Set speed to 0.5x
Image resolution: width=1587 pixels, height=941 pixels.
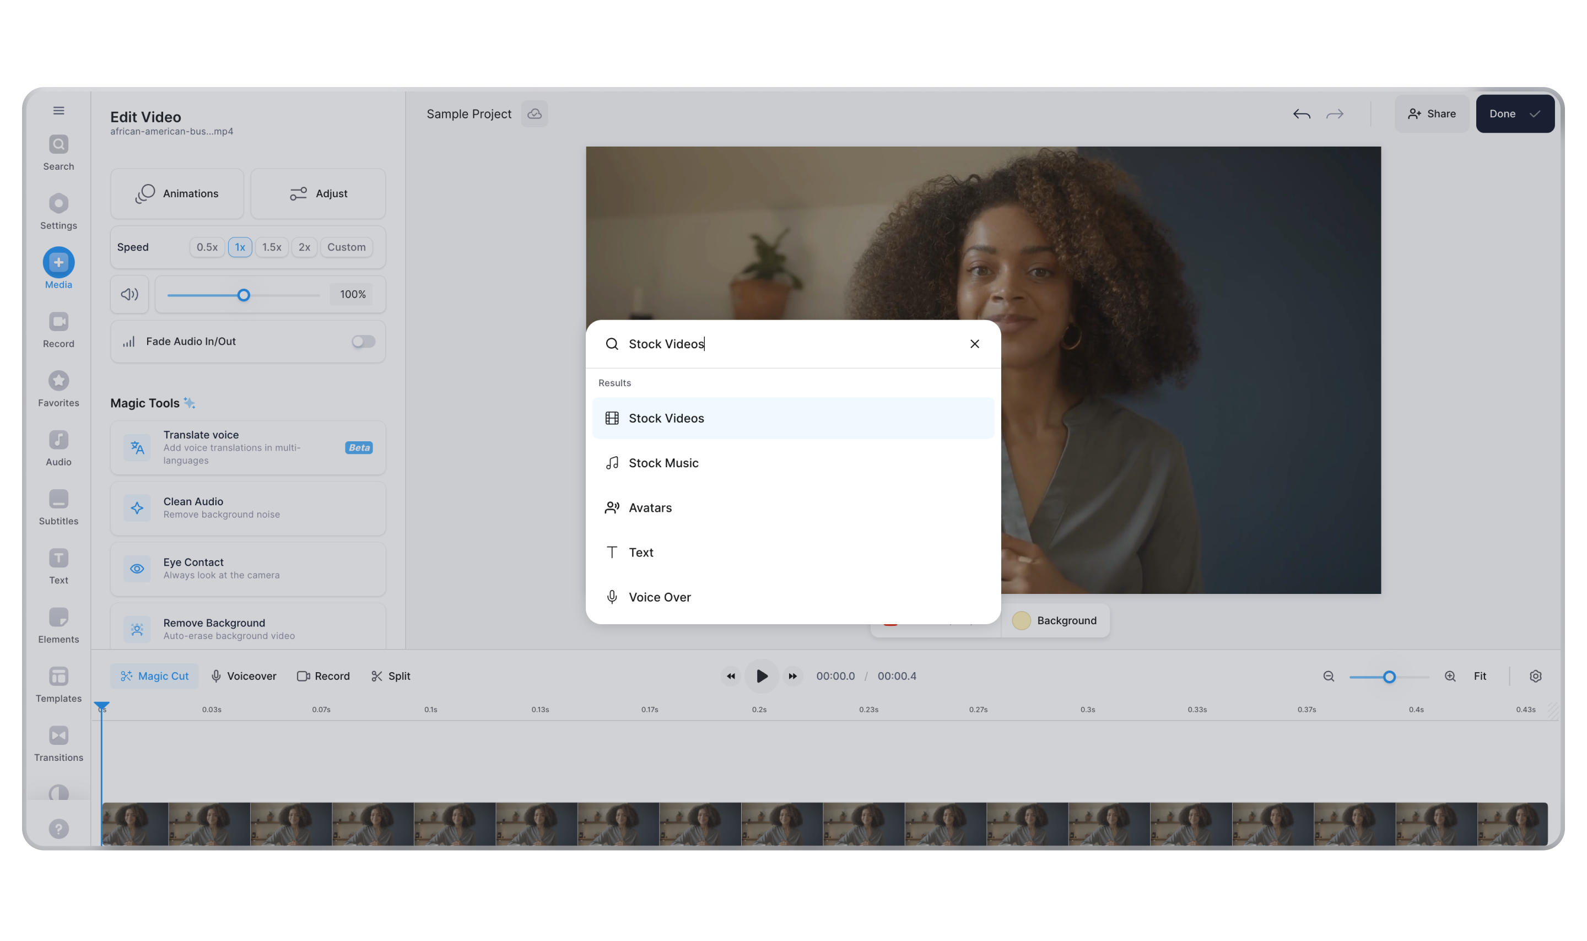207,247
